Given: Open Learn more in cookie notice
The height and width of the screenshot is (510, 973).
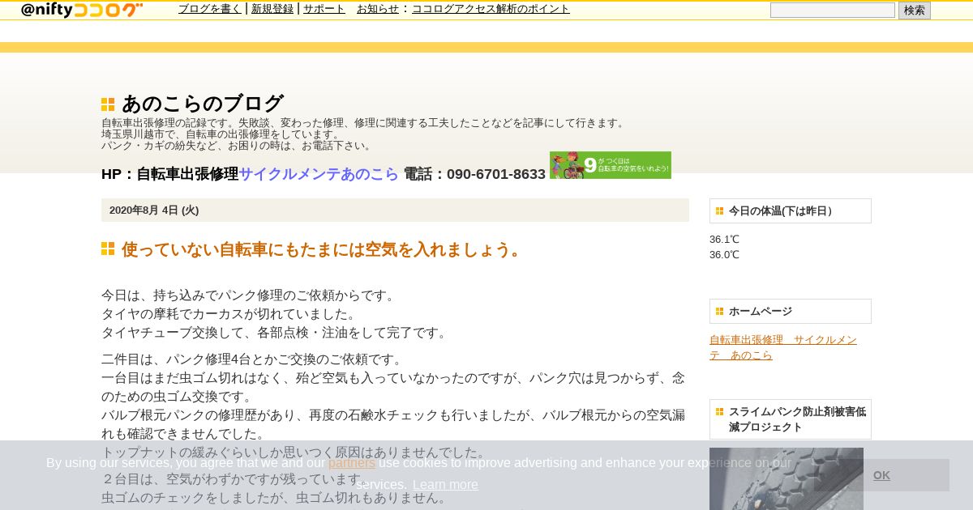Looking at the screenshot, I should (445, 485).
